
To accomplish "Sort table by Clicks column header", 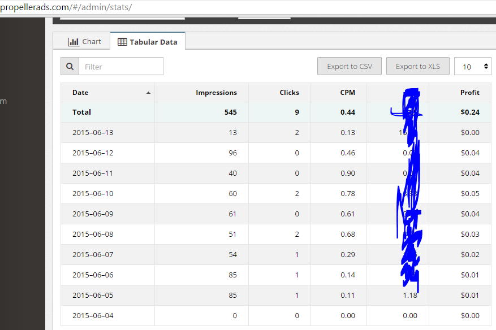I will [x=289, y=93].
